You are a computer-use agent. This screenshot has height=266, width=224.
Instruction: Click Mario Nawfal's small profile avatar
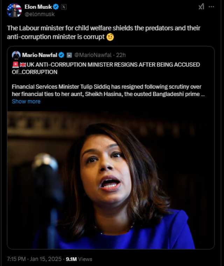point(16,55)
